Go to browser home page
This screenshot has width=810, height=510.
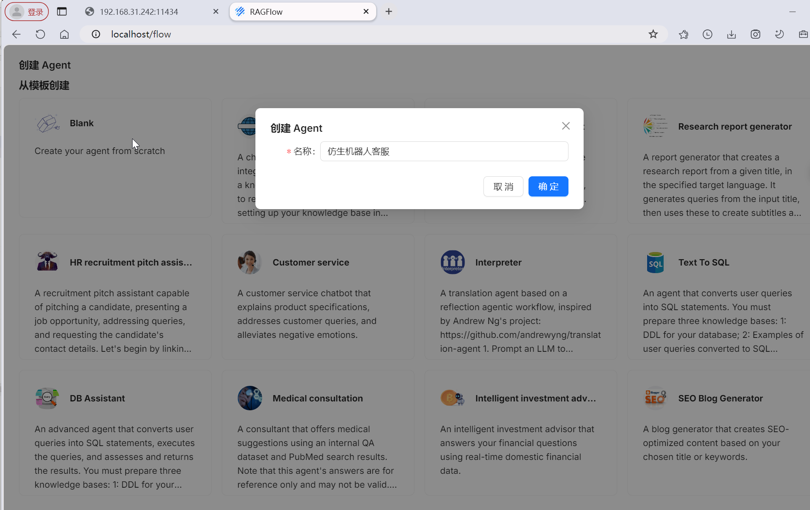click(64, 35)
